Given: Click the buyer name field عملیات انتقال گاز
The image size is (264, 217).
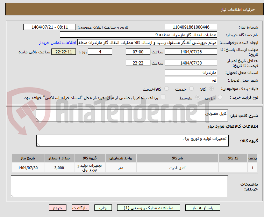Looking at the screenshot, I should tap(138, 35).
